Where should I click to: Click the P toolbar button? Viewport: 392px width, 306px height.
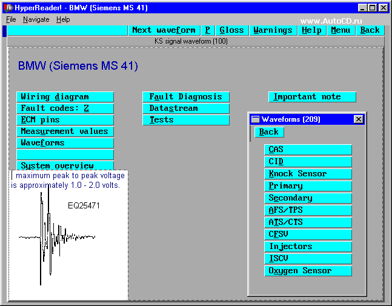[207, 30]
